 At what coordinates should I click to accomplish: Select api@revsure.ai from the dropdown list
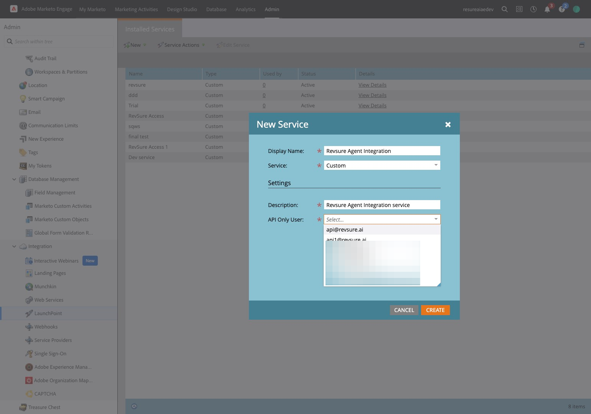[382, 230]
